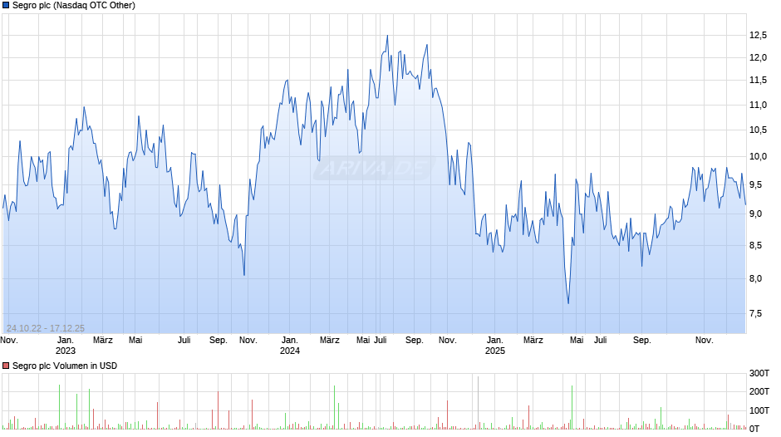Click the 8,5 price axis label
781x437 pixels.
coord(756,245)
